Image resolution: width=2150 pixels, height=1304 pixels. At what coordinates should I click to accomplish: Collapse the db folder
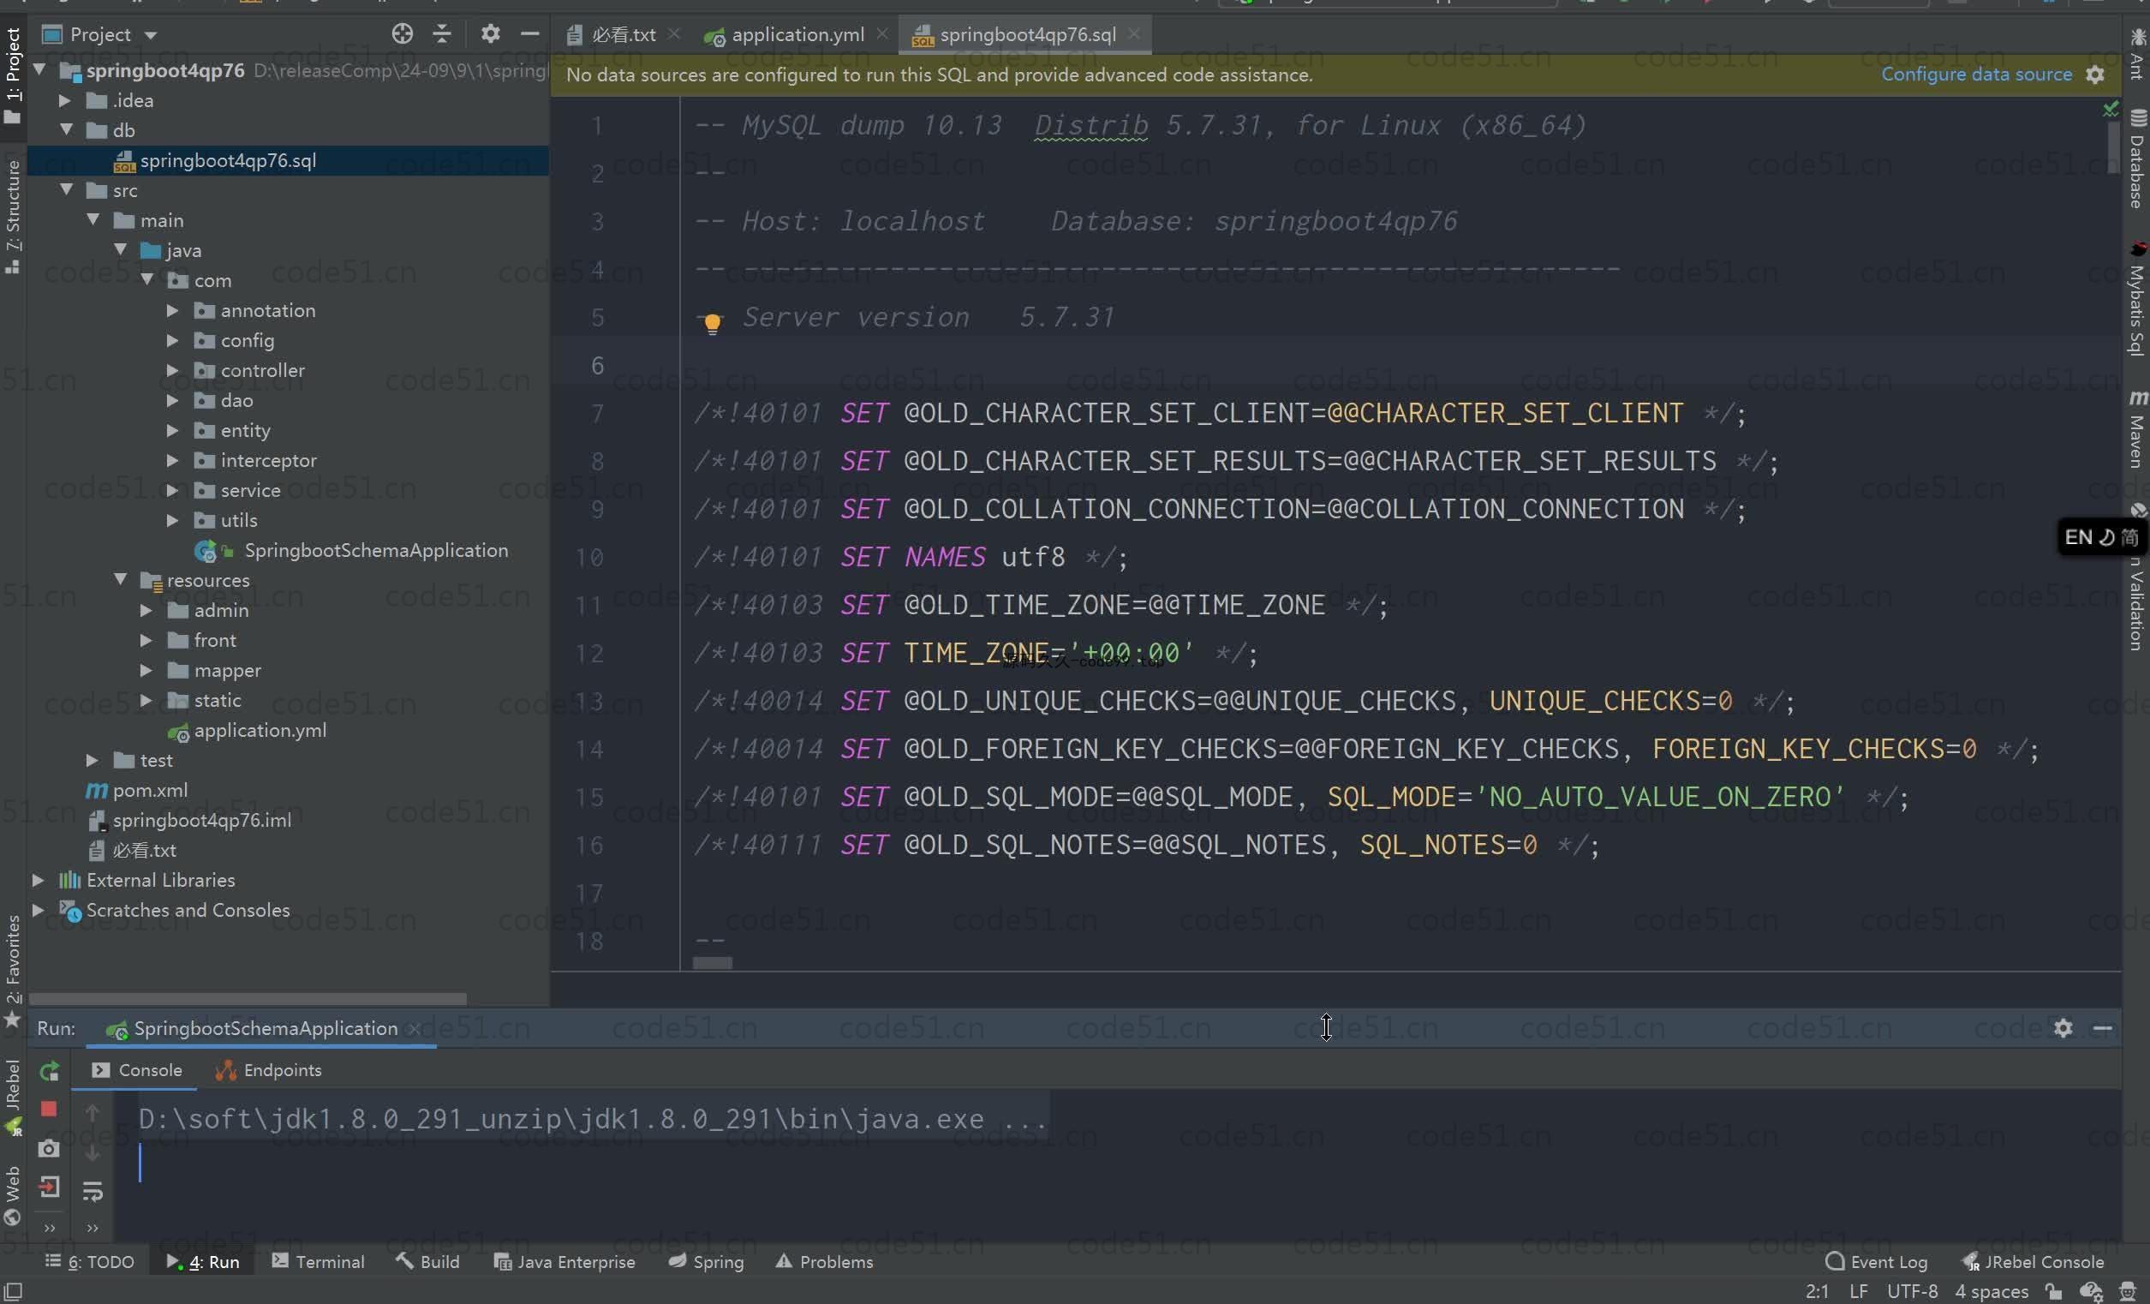click(x=66, y=129)
